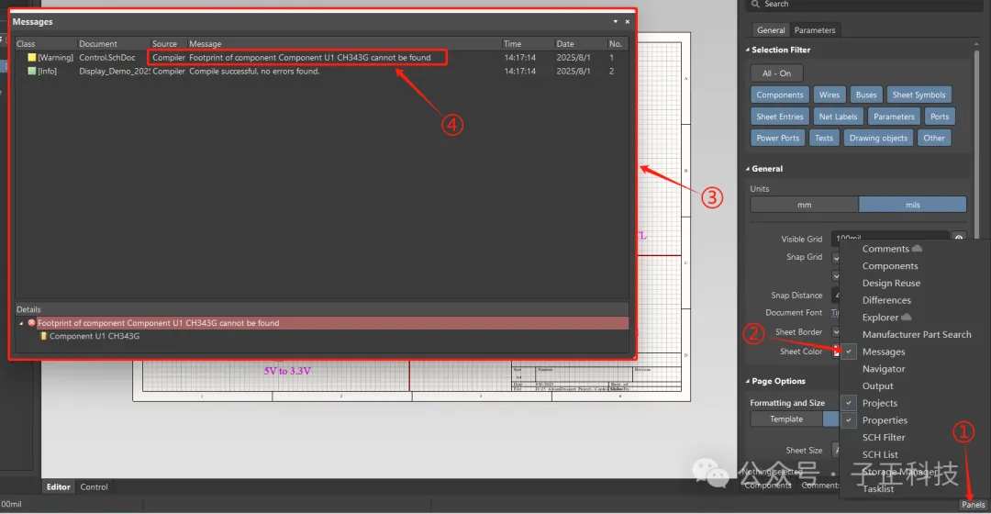Viewport: 991px width, 514px height.
Task: Collapse the Page Options section
Action: pyautogui.click(x=748, y=381)
